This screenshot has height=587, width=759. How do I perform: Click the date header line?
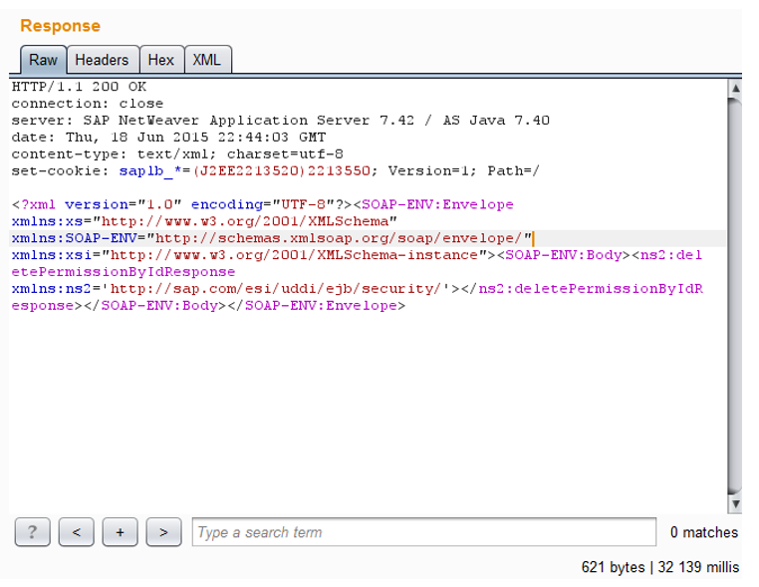[x=168, y=138]
